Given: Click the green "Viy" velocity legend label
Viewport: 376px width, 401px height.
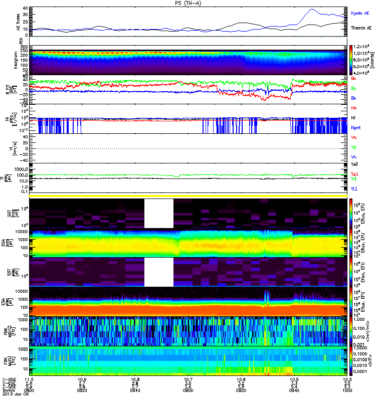Looking at the screenshot, I should coord(354,147).
